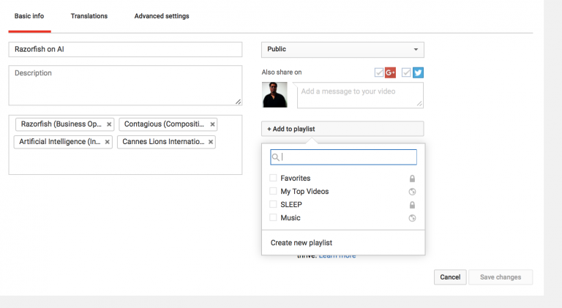Choose Create new playlist
This screenshot has height=308, width=562.
301,243
